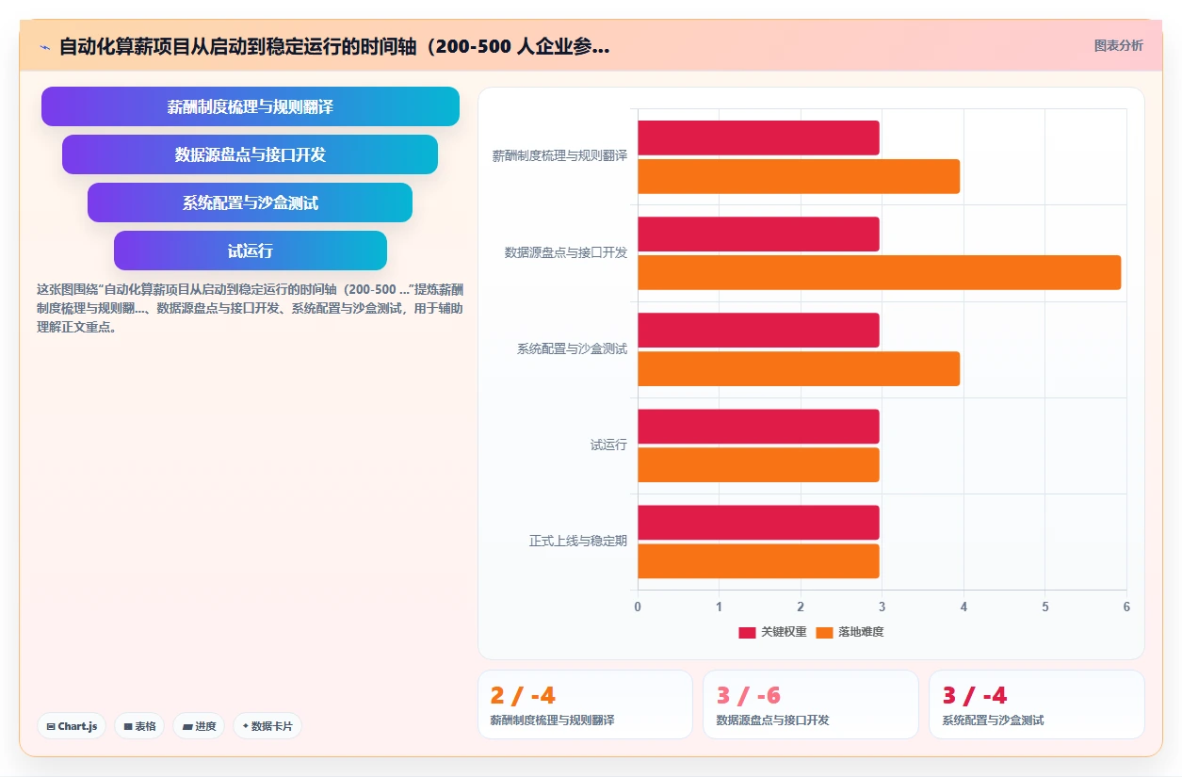
Task: Click the red bar for 正式上线与稳定期
Action: tap(758, 523)
